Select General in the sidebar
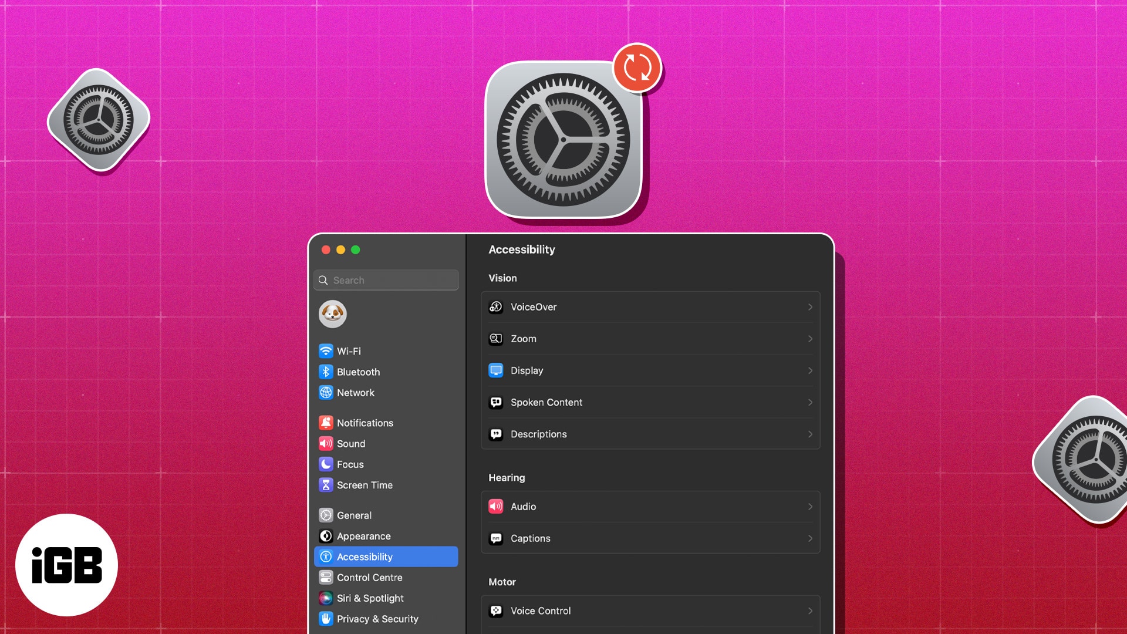1127x634 pixels. pyautogui.click(x=354, y=515)
